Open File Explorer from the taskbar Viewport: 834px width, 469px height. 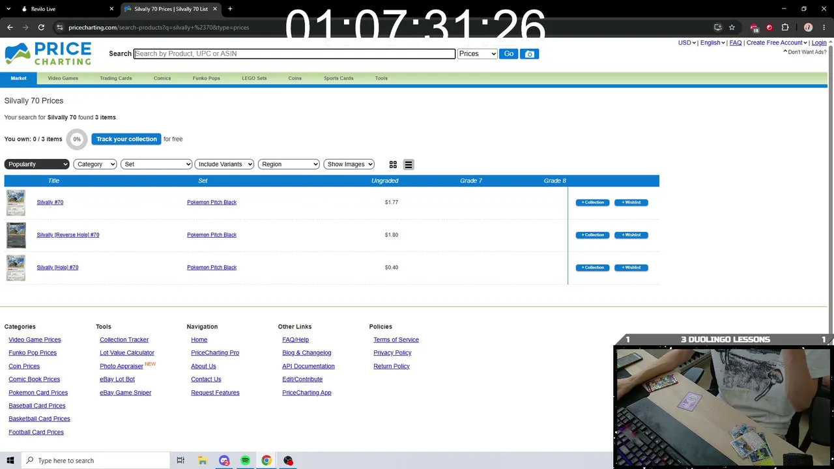203,461
